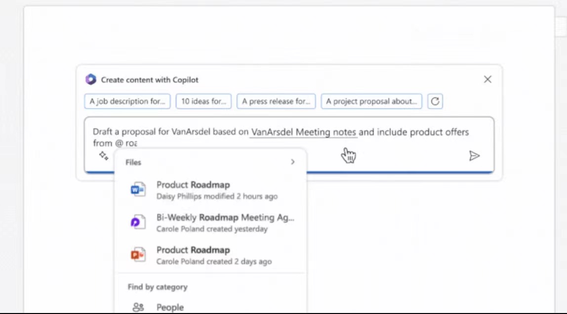Viewport: 567px width, 314px height.
Task: Choose the "A job description for..." suggestion
Action: (127, 101)
